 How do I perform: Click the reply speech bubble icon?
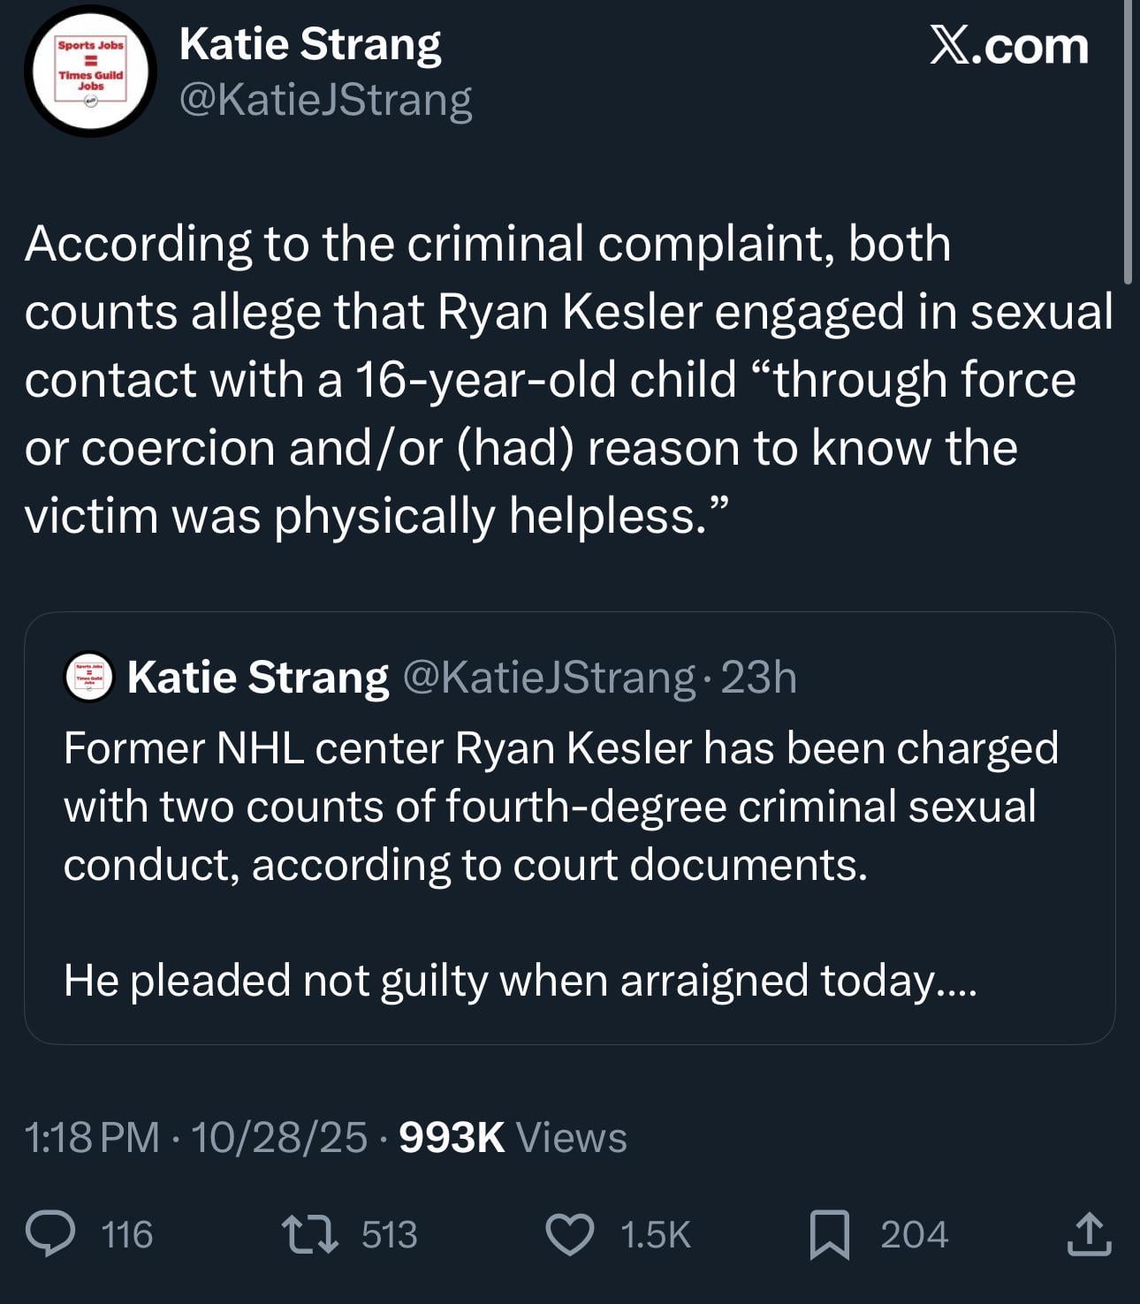click(x=50, y=1234)
